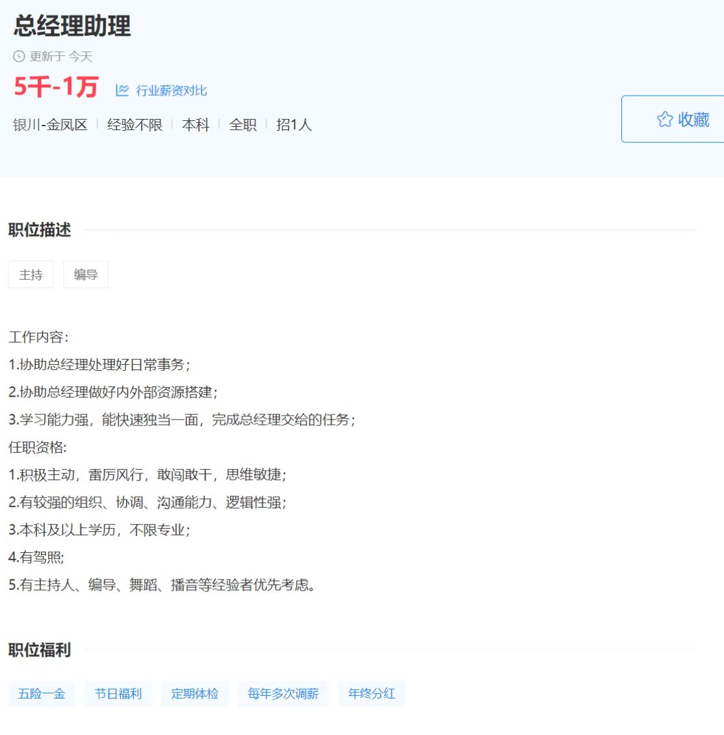Choose the 定期体检 benefit tag
Viewport: 724px width, 735px height.
pyautogui.click(x=195, y=693)
